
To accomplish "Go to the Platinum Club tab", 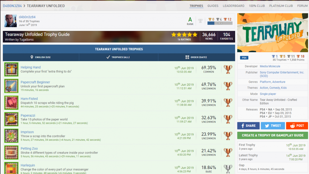I will (281, 6).
